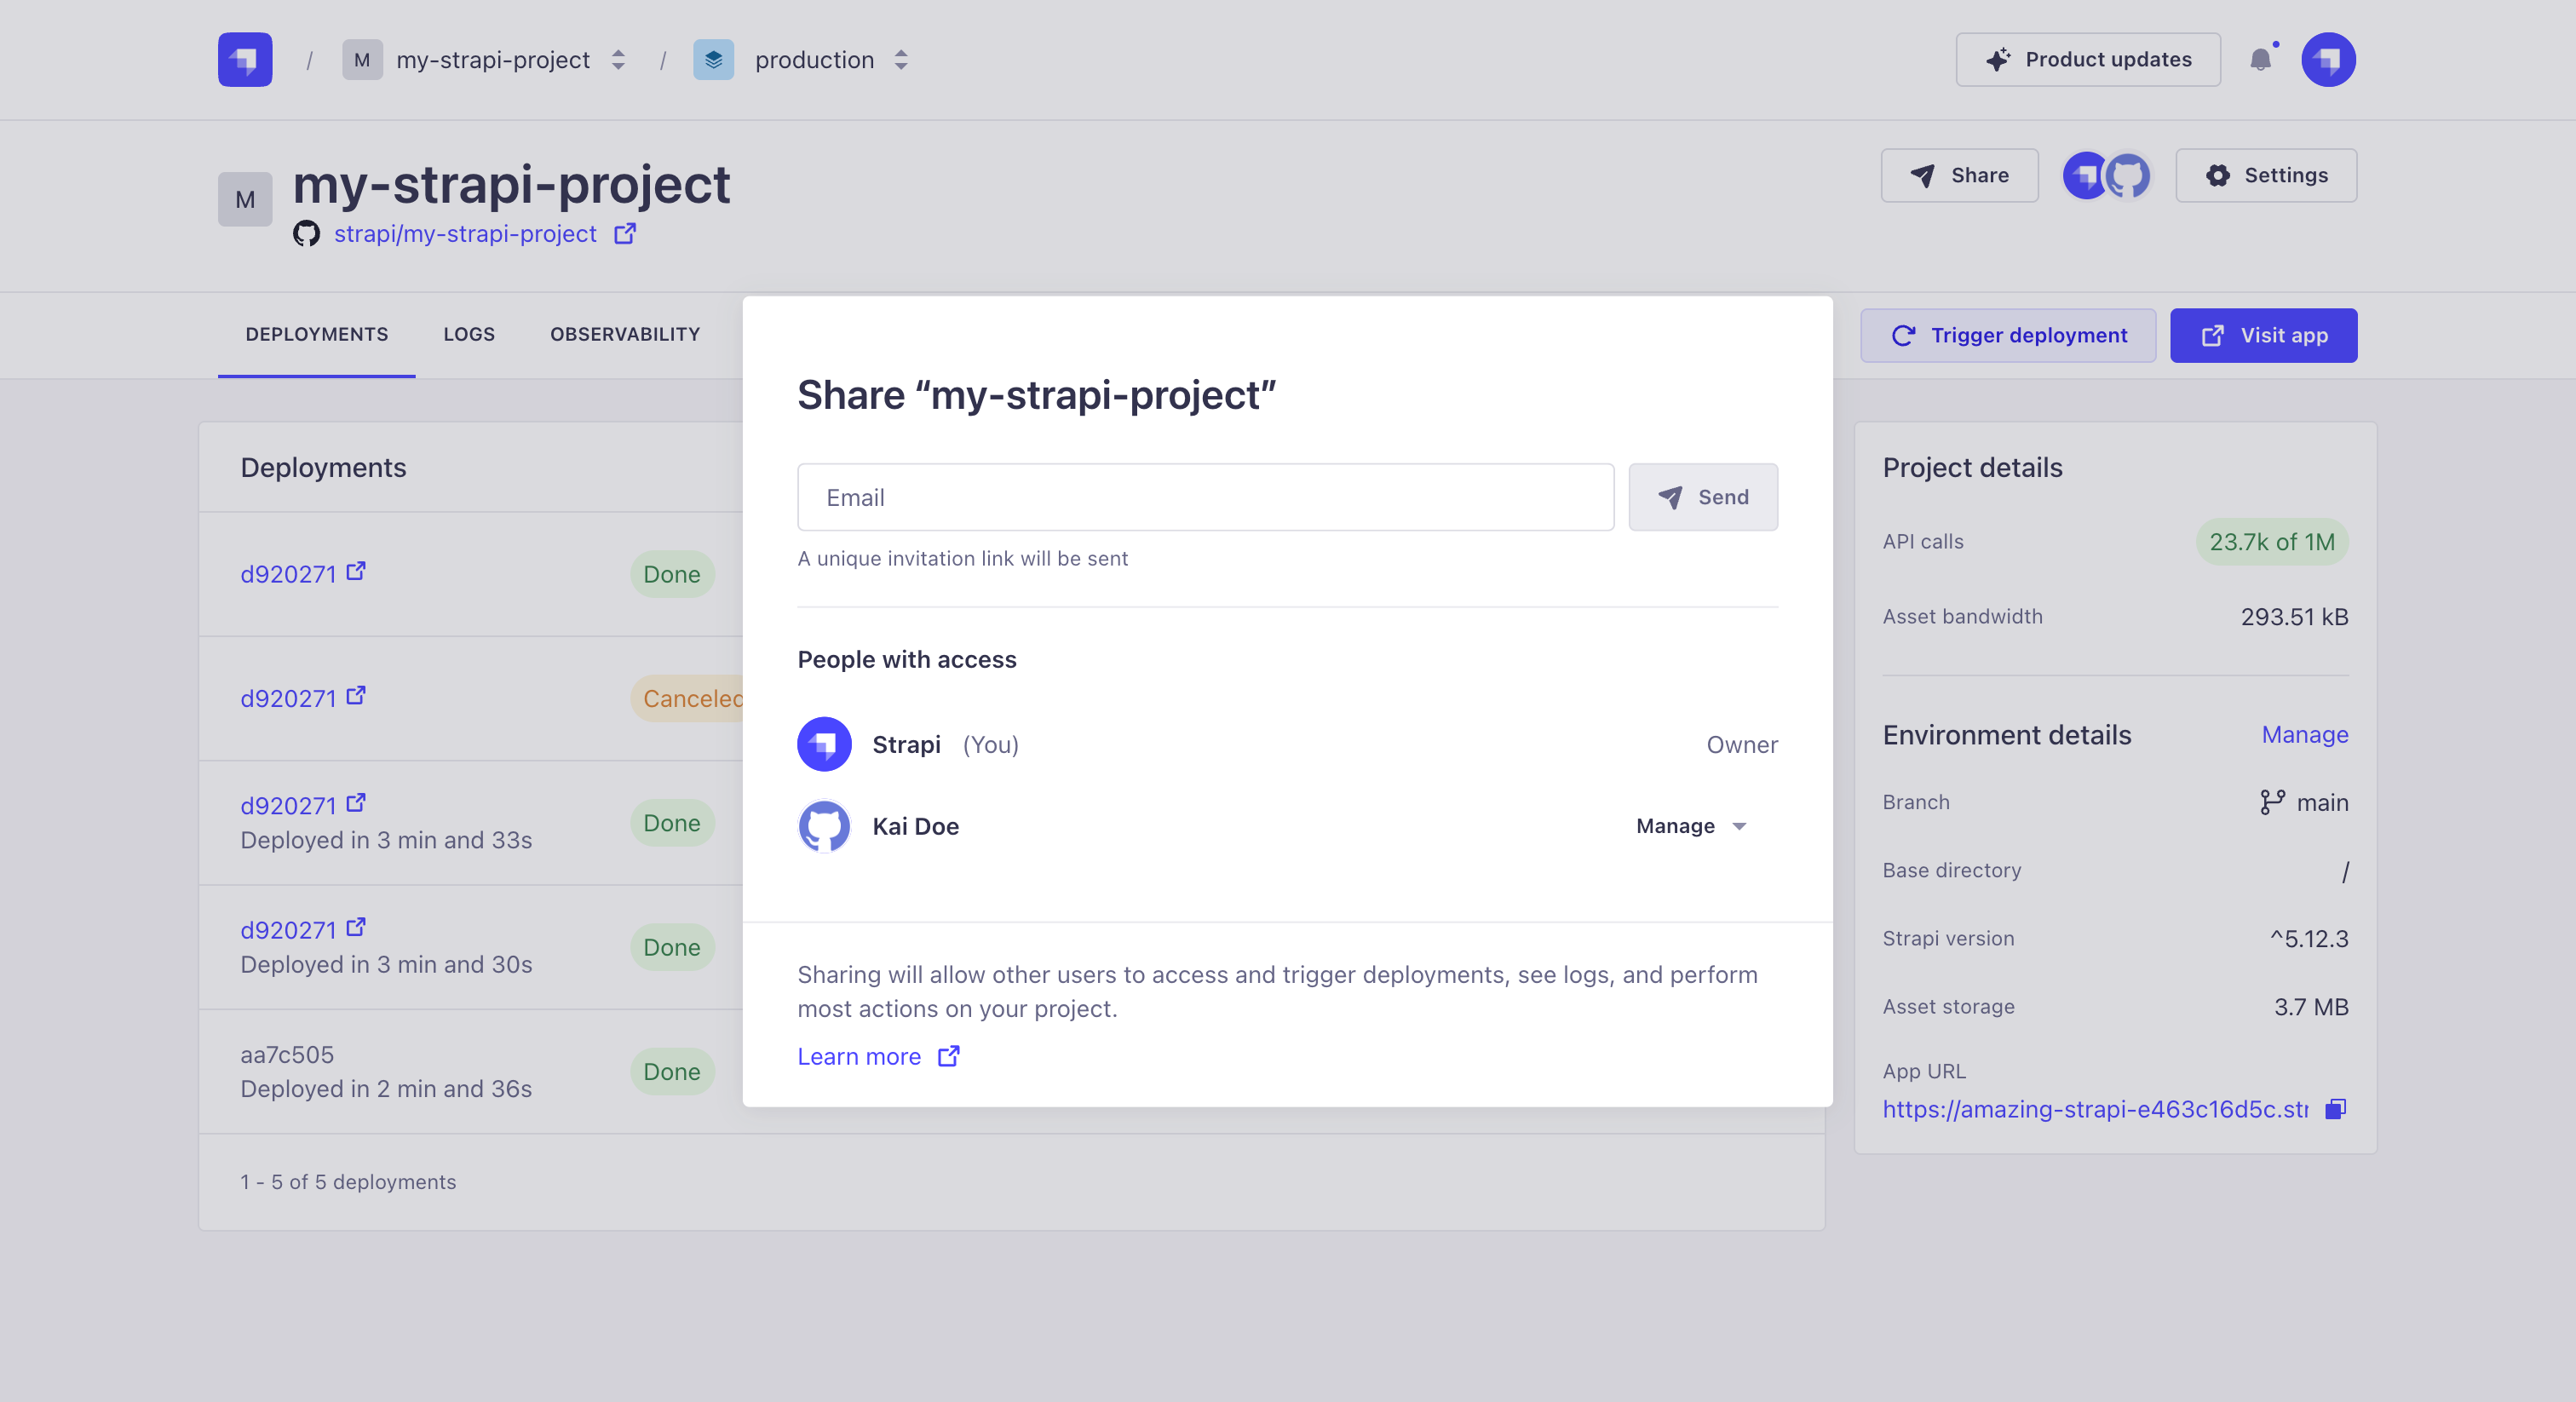Click the Done badge of the aa7c505 deployment
The image size is (2576, 1402).
pos(672,1072)
